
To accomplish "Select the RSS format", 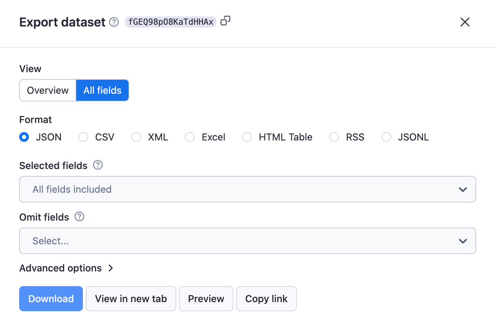I will (x=334, y=137).
